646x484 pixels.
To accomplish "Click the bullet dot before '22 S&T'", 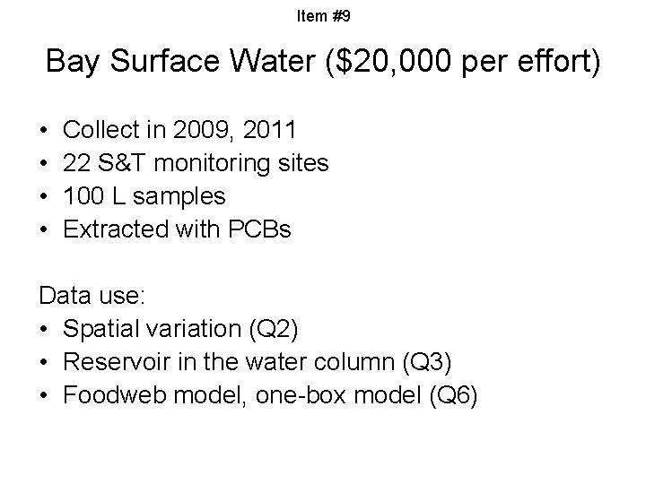I will 44,163.
